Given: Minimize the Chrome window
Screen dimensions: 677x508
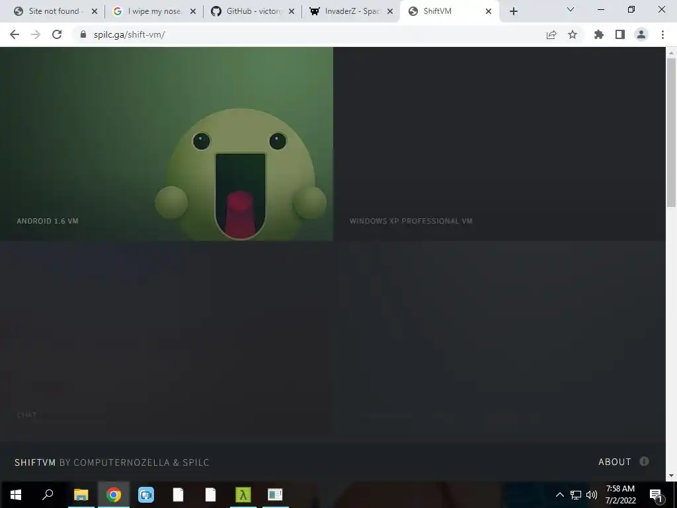Looking at the screenshot, I should [600, 9].
